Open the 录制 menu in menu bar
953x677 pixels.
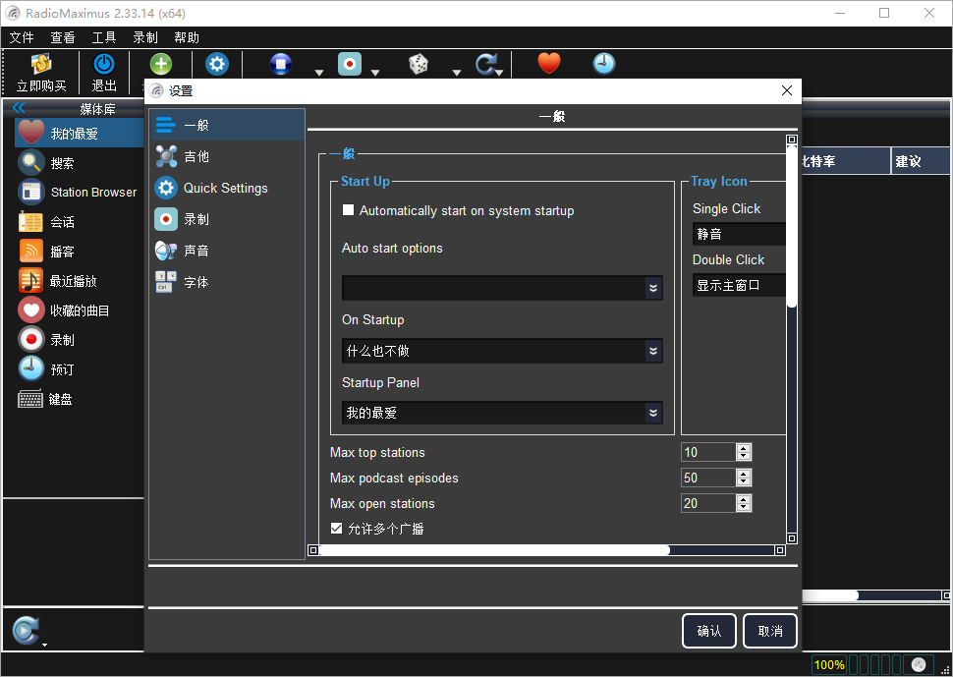click(x=145, y=37)
